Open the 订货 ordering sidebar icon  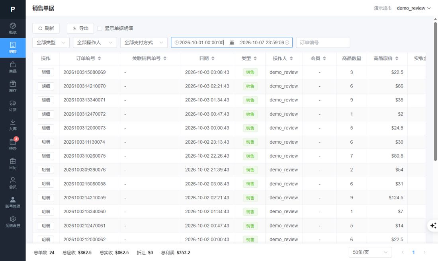pyautogui.click(x=13, y=106)
